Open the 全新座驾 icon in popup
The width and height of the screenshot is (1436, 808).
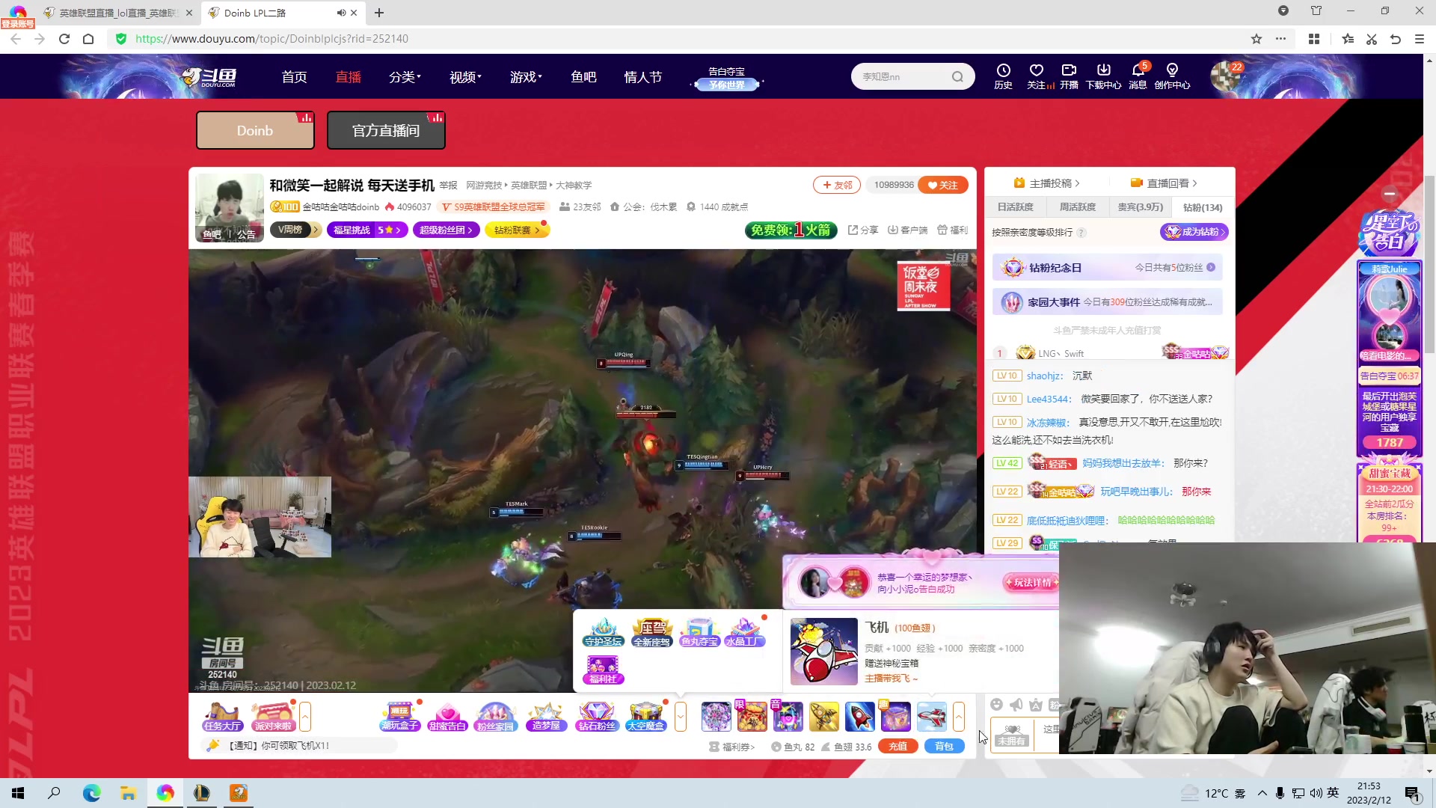tap(651, 633)
